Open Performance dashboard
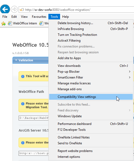 (91, 124)
